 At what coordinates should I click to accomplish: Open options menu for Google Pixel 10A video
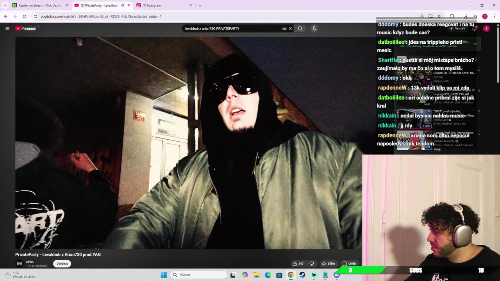479,133
